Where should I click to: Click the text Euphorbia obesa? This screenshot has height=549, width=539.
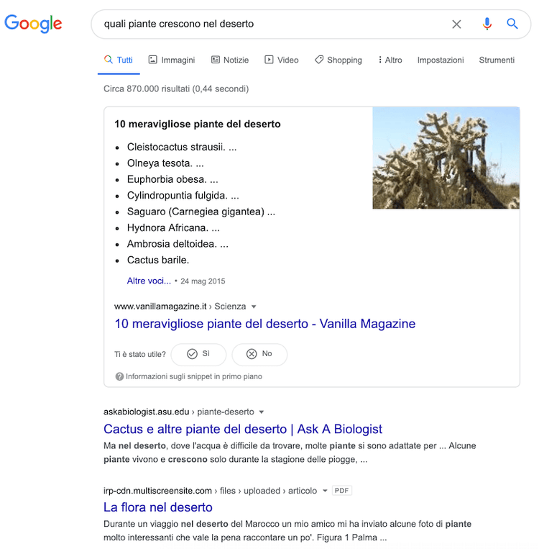[167, 179]
